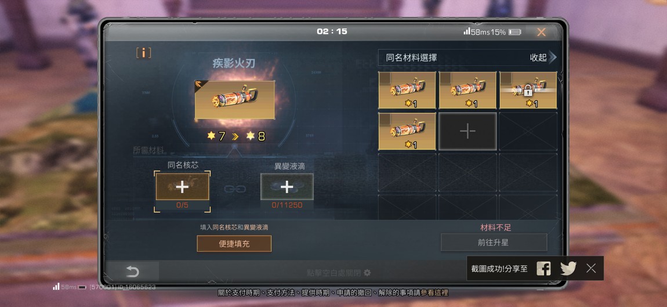Click the arrow next to 收起

pyautogui.click(x=553, y=57)
